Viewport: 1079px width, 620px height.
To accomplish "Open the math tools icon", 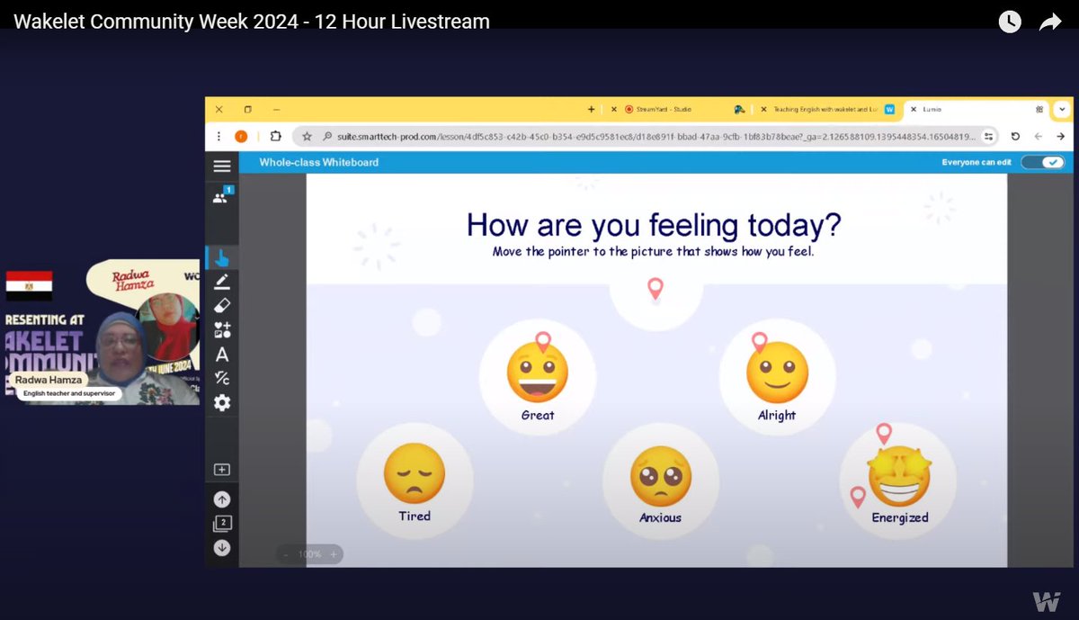I will pyautogui.click(x=222, y=378).
